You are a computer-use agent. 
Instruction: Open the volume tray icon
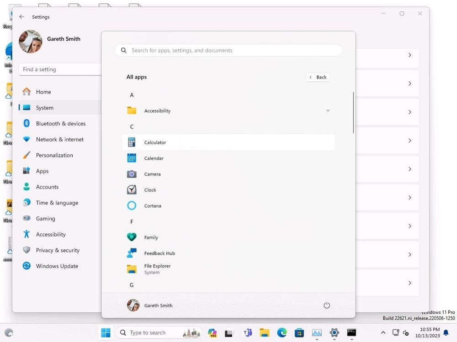point(406,333)
